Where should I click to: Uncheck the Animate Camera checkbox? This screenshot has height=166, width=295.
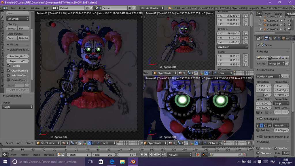(x=8, y=75)
